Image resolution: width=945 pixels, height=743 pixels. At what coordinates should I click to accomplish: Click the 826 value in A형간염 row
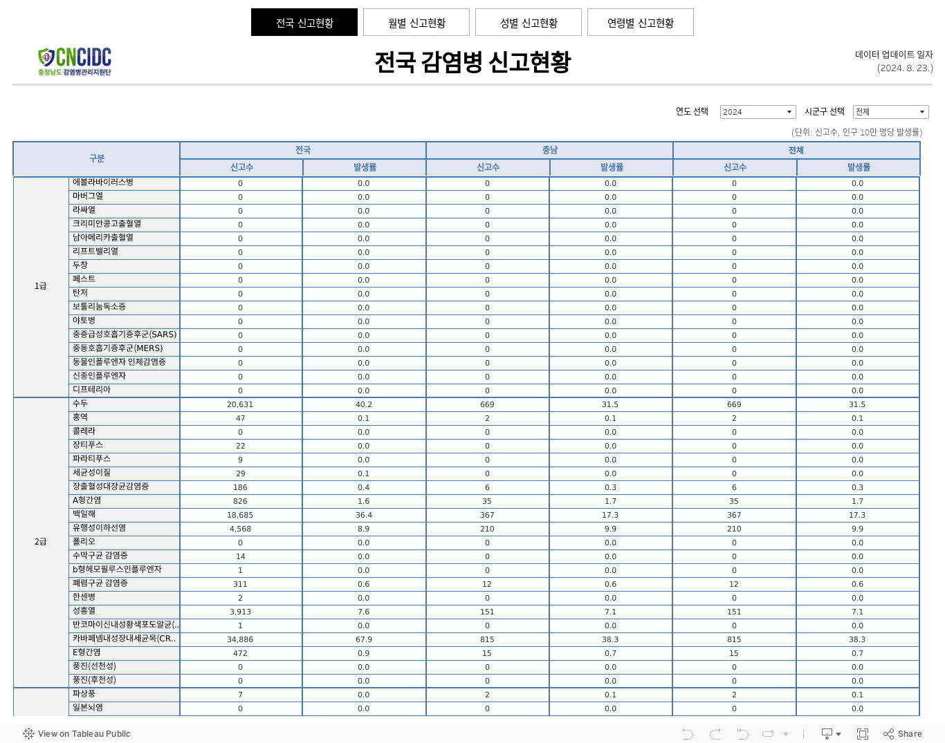pyautogui.click(x=240, y=501)
